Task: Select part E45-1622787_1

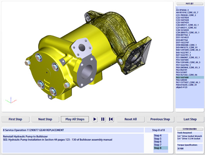Action: tap(183, 52)
